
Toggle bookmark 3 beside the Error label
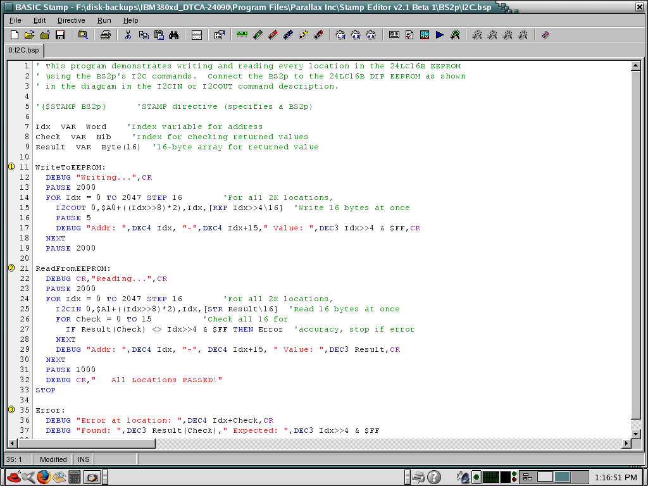tap(11, 410)
